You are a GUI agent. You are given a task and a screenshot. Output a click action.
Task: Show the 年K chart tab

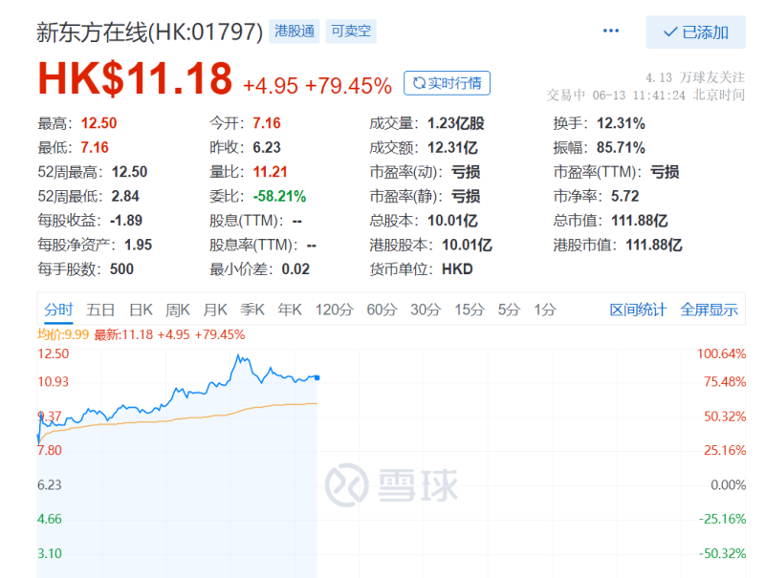tap(290, 310)
